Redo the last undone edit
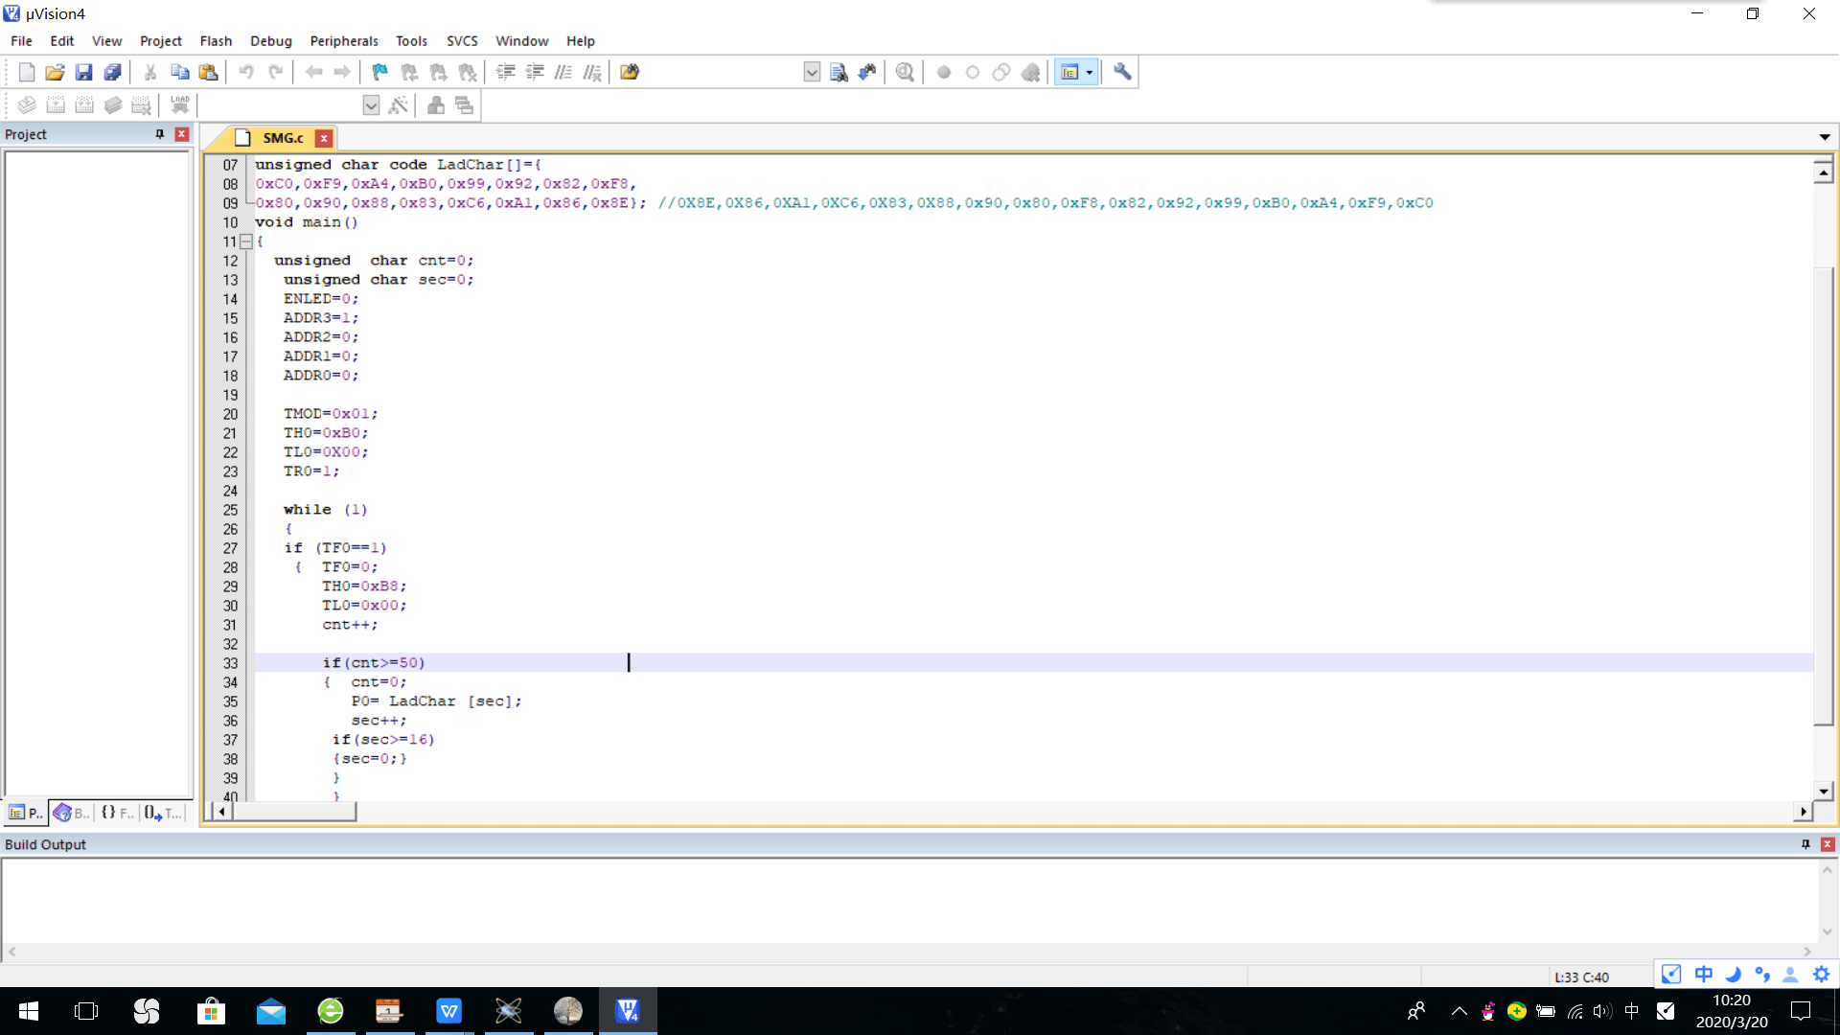The width and height of the screenshot is (1840, 1035). tap(275, 72)
